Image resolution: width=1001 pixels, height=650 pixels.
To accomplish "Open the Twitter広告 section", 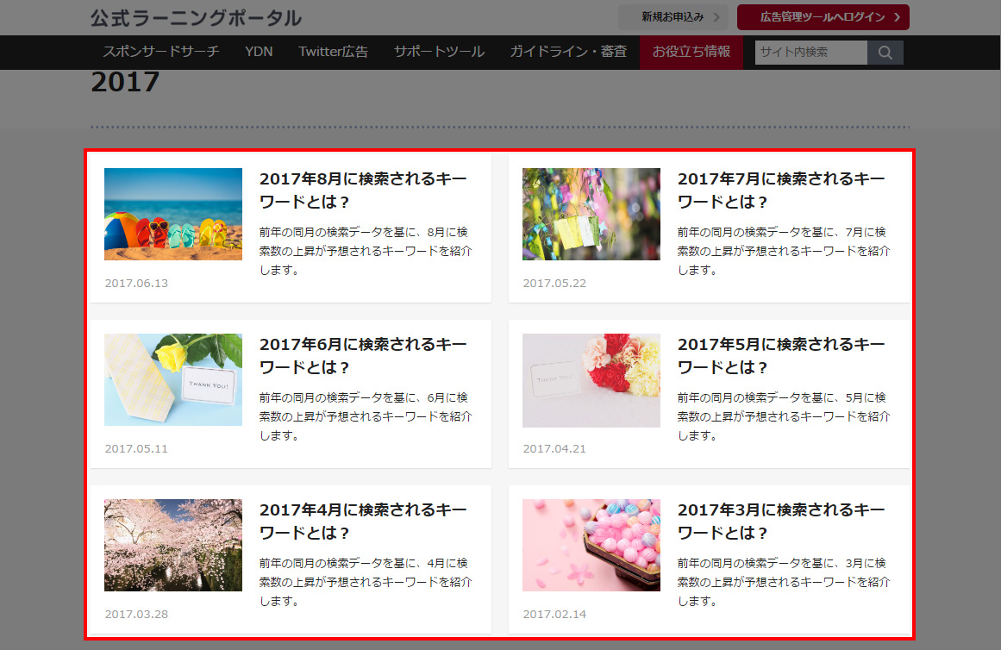I will [333, 52].
